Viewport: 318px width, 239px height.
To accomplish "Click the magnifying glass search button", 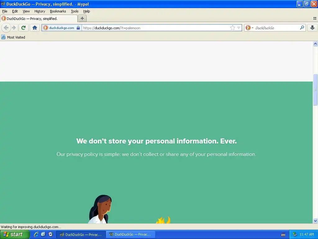I will (x=302, y=28).
